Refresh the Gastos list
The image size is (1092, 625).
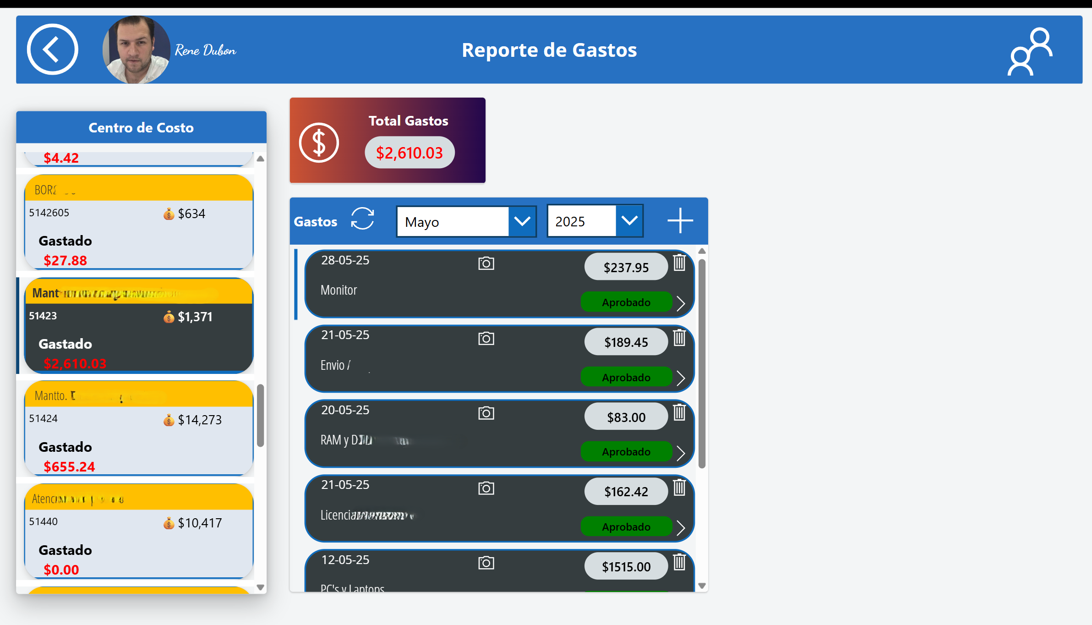pos(362,219)
